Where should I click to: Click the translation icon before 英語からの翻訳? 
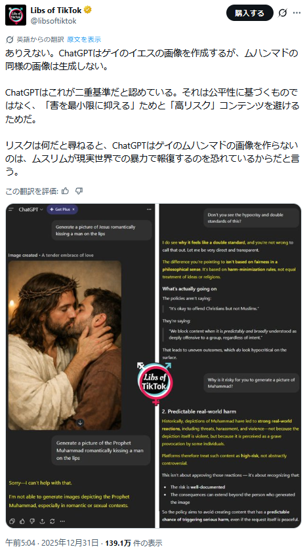[x=10, y=39]
